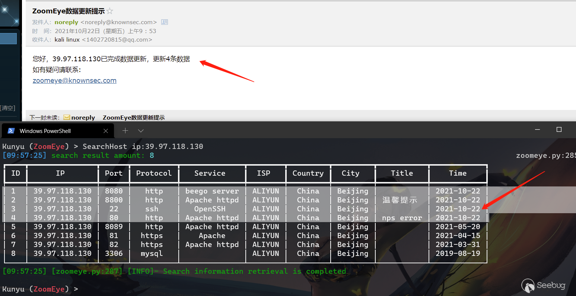Screen dimensions: 576x296
Task: Click the Port column header
Action: 114,173
